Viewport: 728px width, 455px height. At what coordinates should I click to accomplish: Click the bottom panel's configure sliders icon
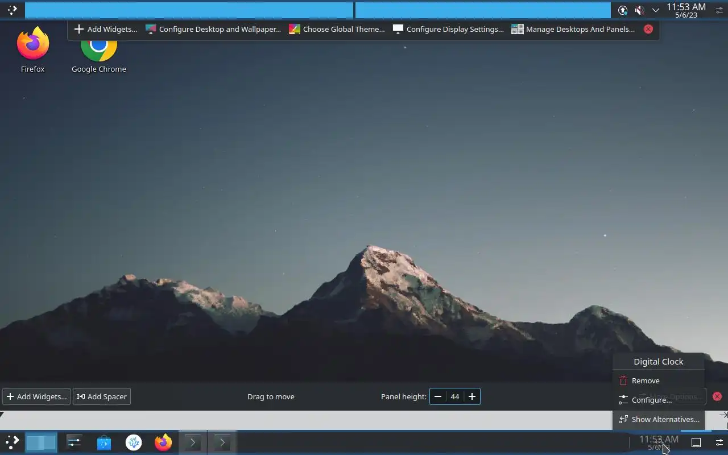tap(719, 442)
